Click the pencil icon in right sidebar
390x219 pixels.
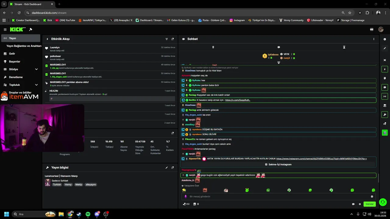tap(385, 48)
